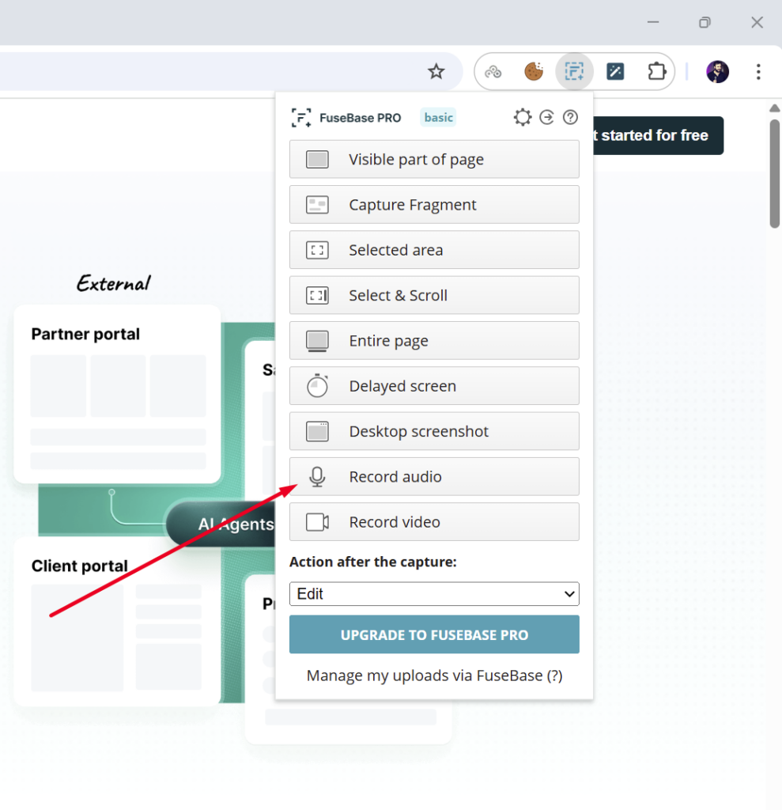Click the bookmark star icon
This screenshot has width=782, height=810.
436,71
